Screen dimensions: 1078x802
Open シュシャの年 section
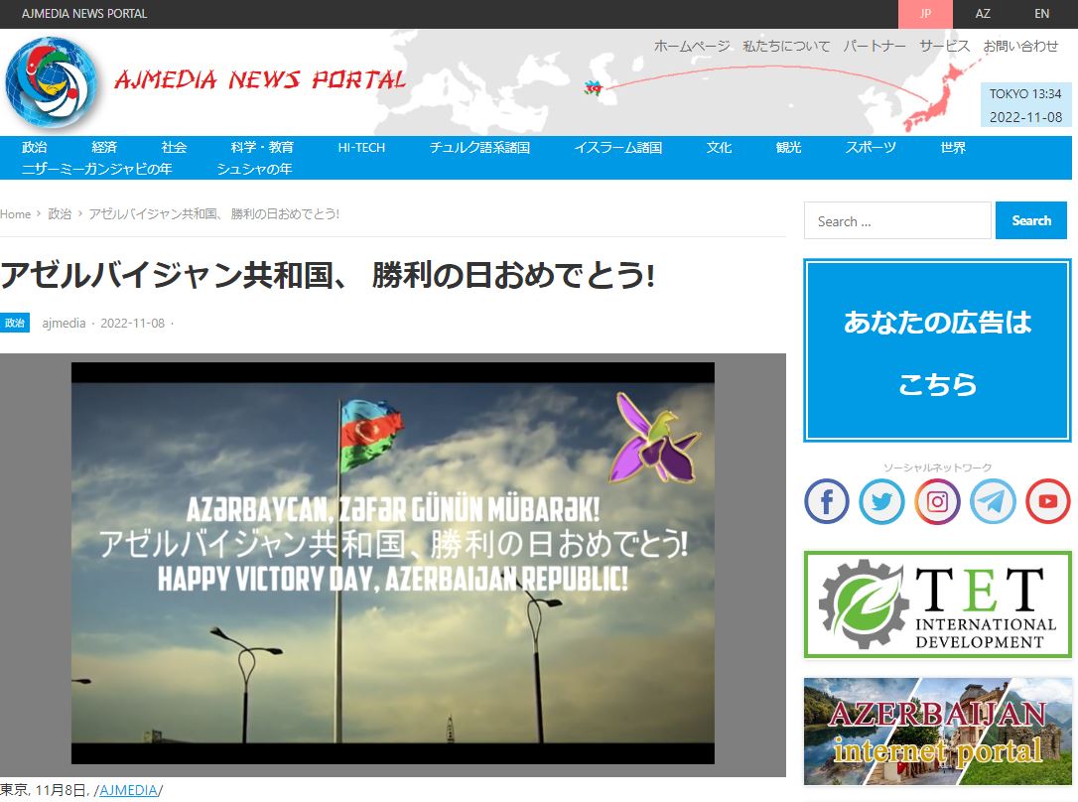click(x=254, y=169)
